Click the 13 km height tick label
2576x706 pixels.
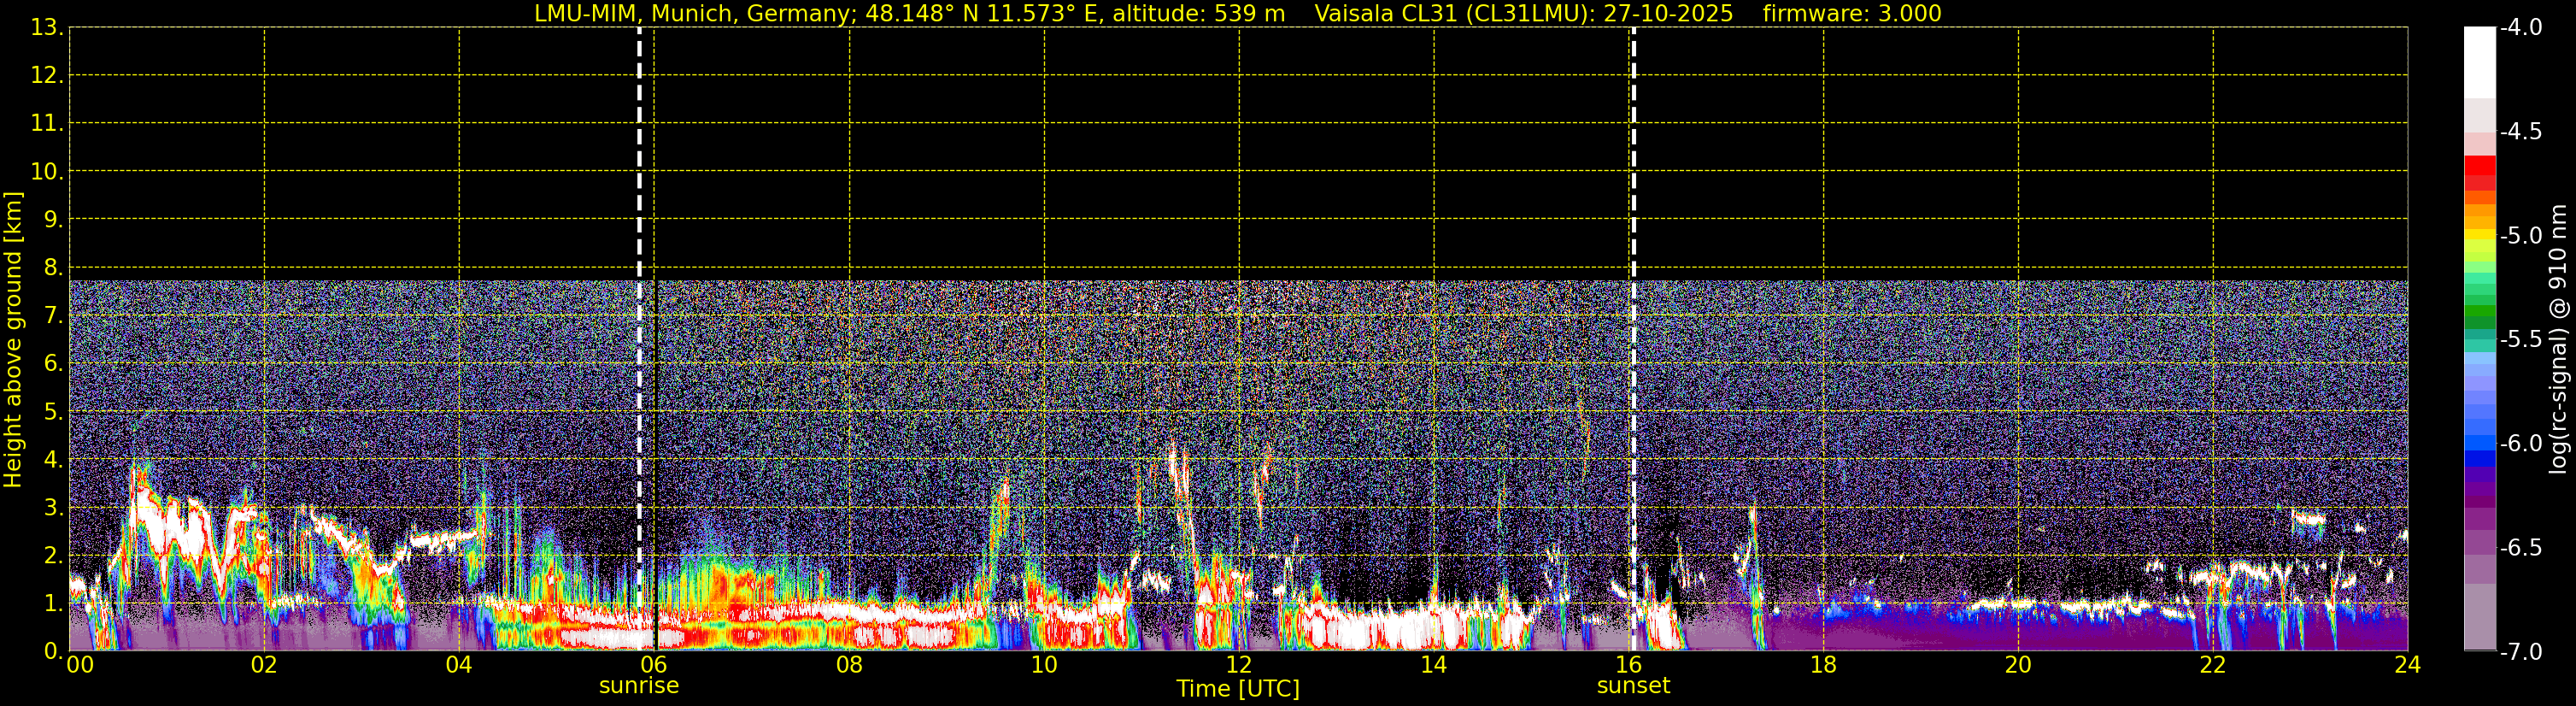click(45, 28)
